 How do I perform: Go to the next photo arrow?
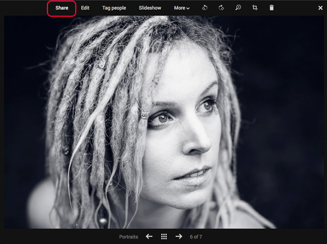pos(179,236)
